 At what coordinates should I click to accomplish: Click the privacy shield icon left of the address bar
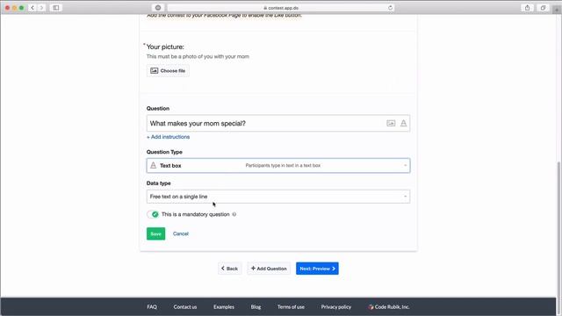tap(158, 8)
